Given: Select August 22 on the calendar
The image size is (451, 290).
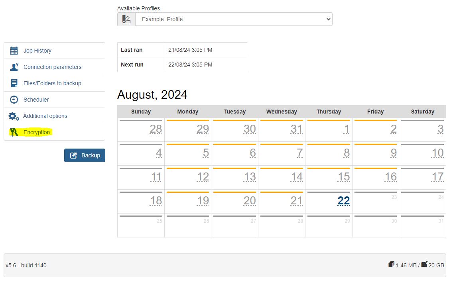Looking at the screenshot, I should [343, 201].
